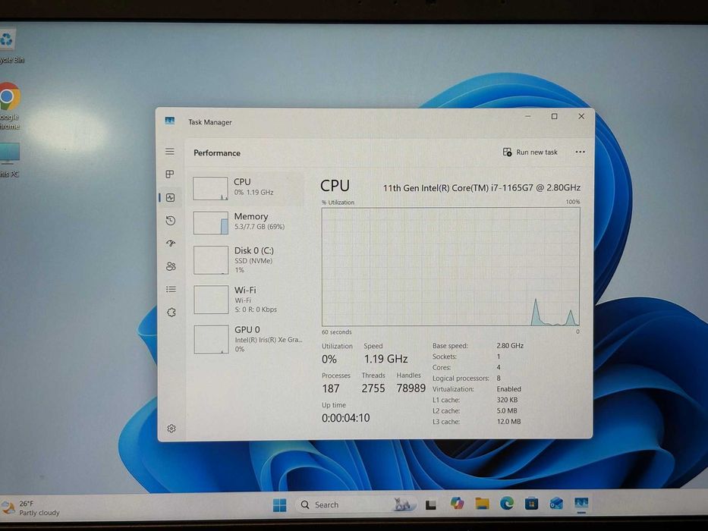The height and width of the screenshot is (531, 708).
Task: Select the GPU 0 performance entry
Action: tap(248, 339)
